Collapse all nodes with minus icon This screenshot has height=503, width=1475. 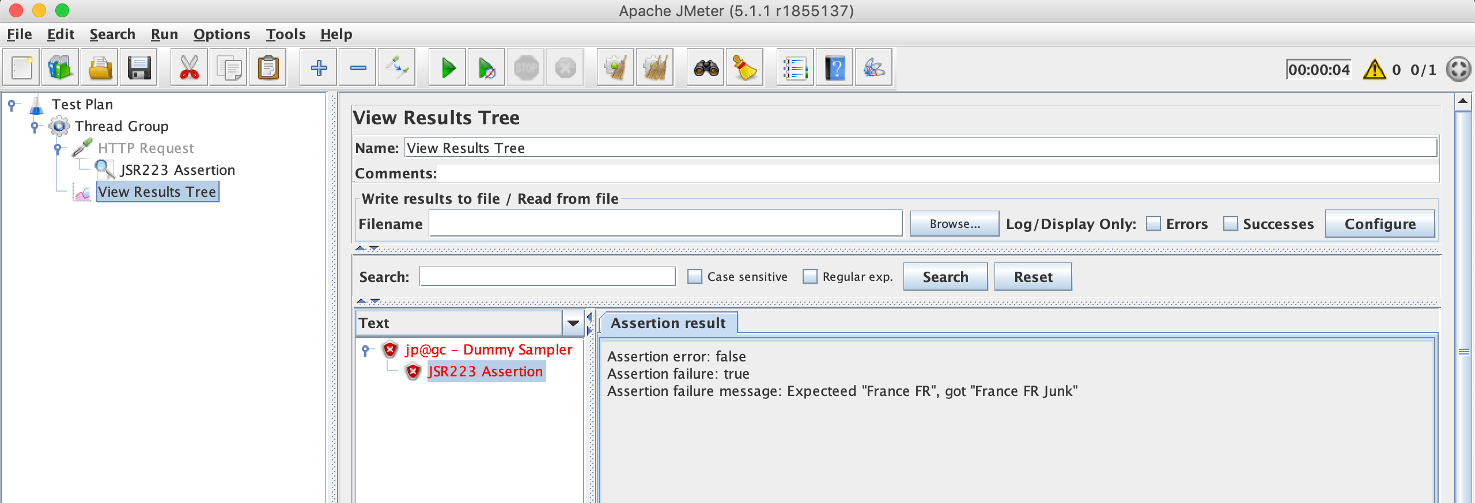(x=358, y=68)
